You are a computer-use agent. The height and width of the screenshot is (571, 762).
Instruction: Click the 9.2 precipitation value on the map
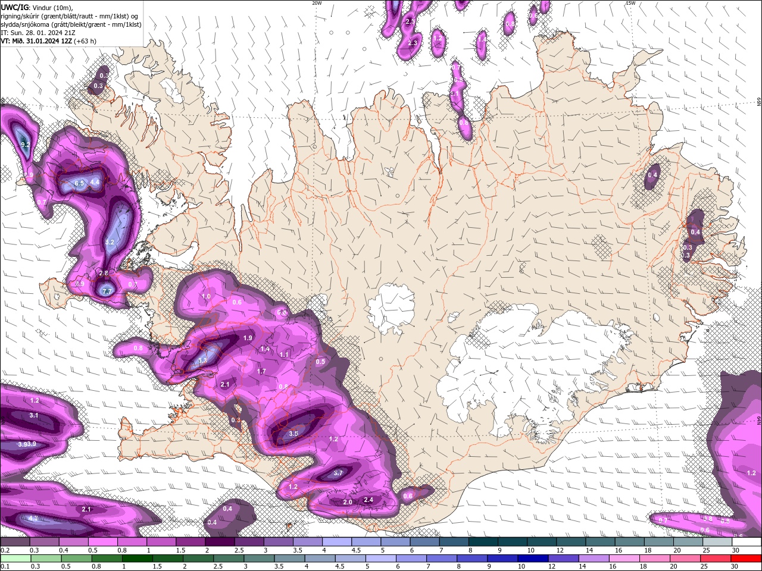(x=26, y=145)
